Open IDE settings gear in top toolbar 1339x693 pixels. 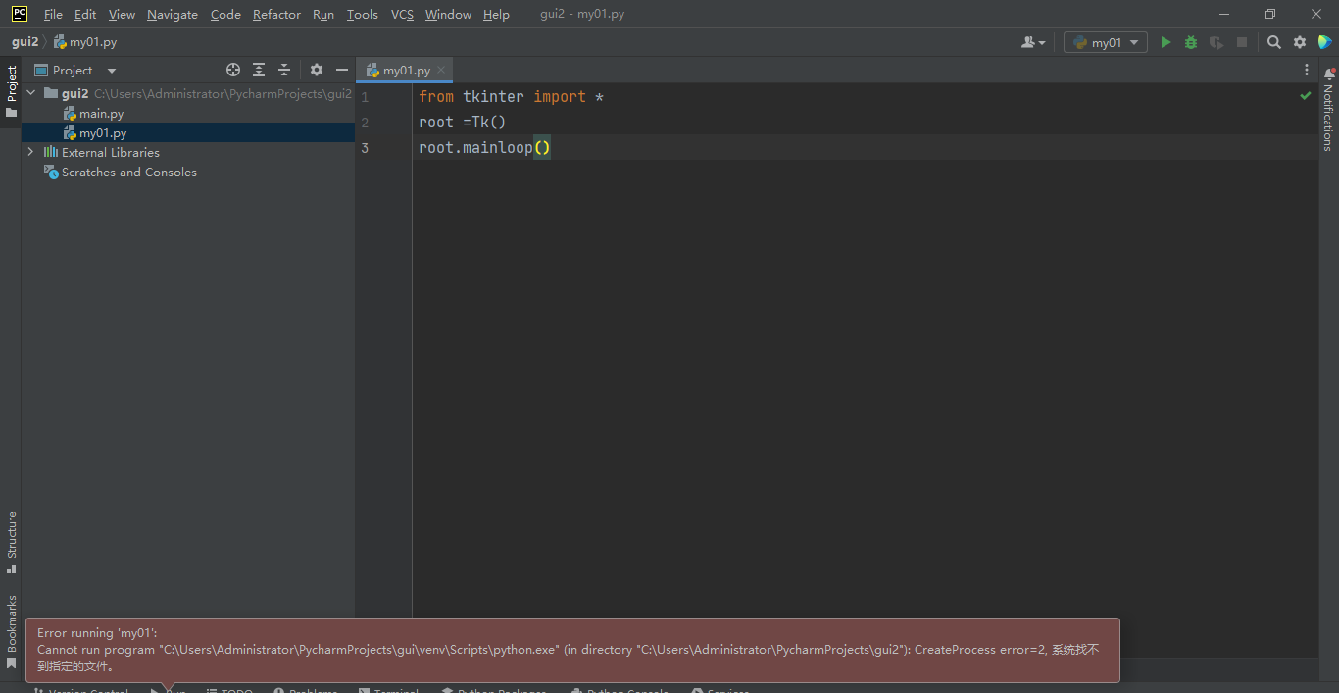(1300, 42)
